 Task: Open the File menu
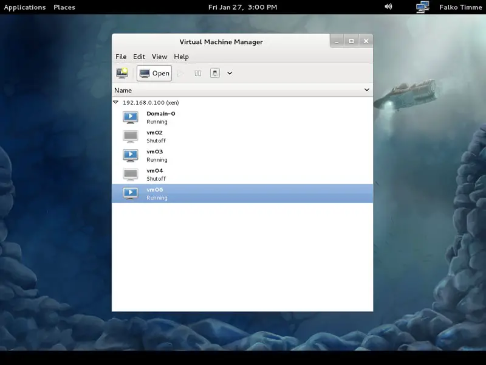(x=121, y=57)
